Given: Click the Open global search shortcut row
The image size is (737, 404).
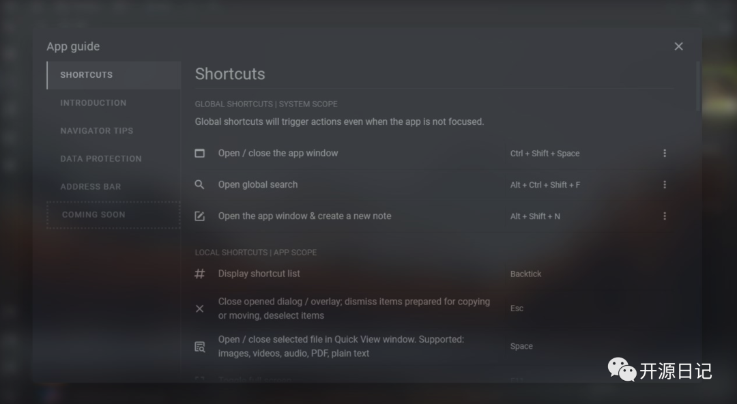Looking at the screenshot, I should point(435,185).
